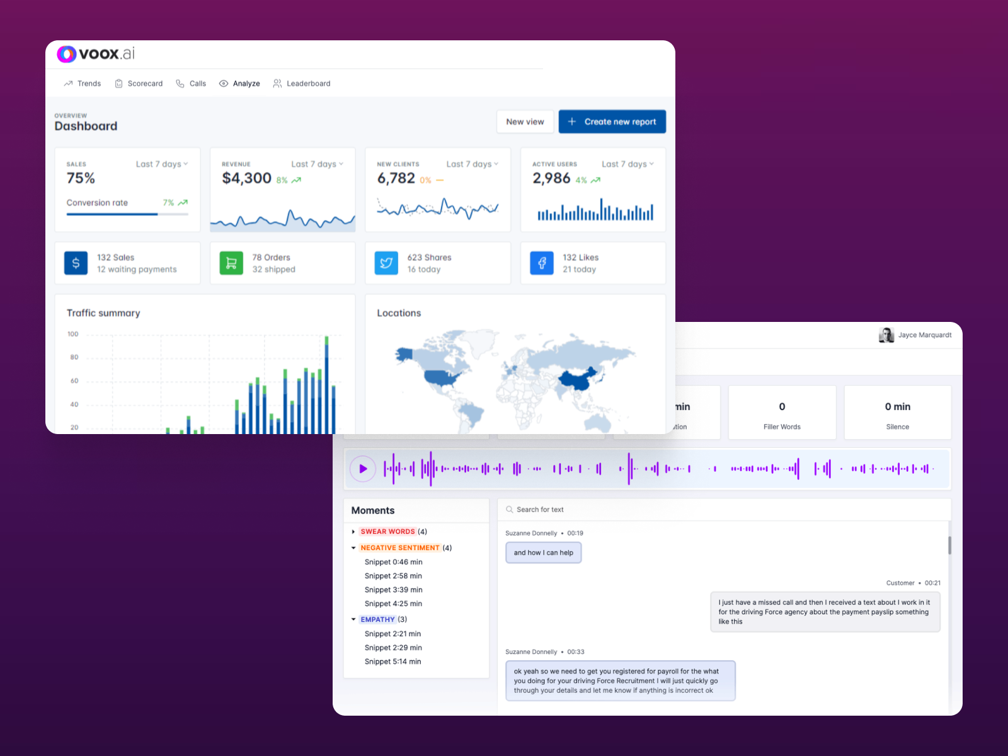Click the blue dollar Sales icon

point(76,263)
